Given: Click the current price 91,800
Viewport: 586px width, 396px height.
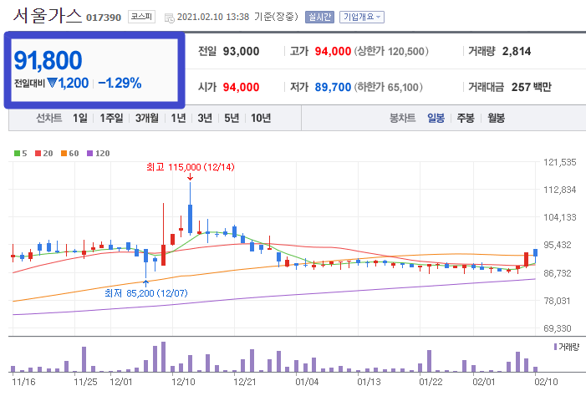Looking at the screenshot, I should click(x=48, y=60).
